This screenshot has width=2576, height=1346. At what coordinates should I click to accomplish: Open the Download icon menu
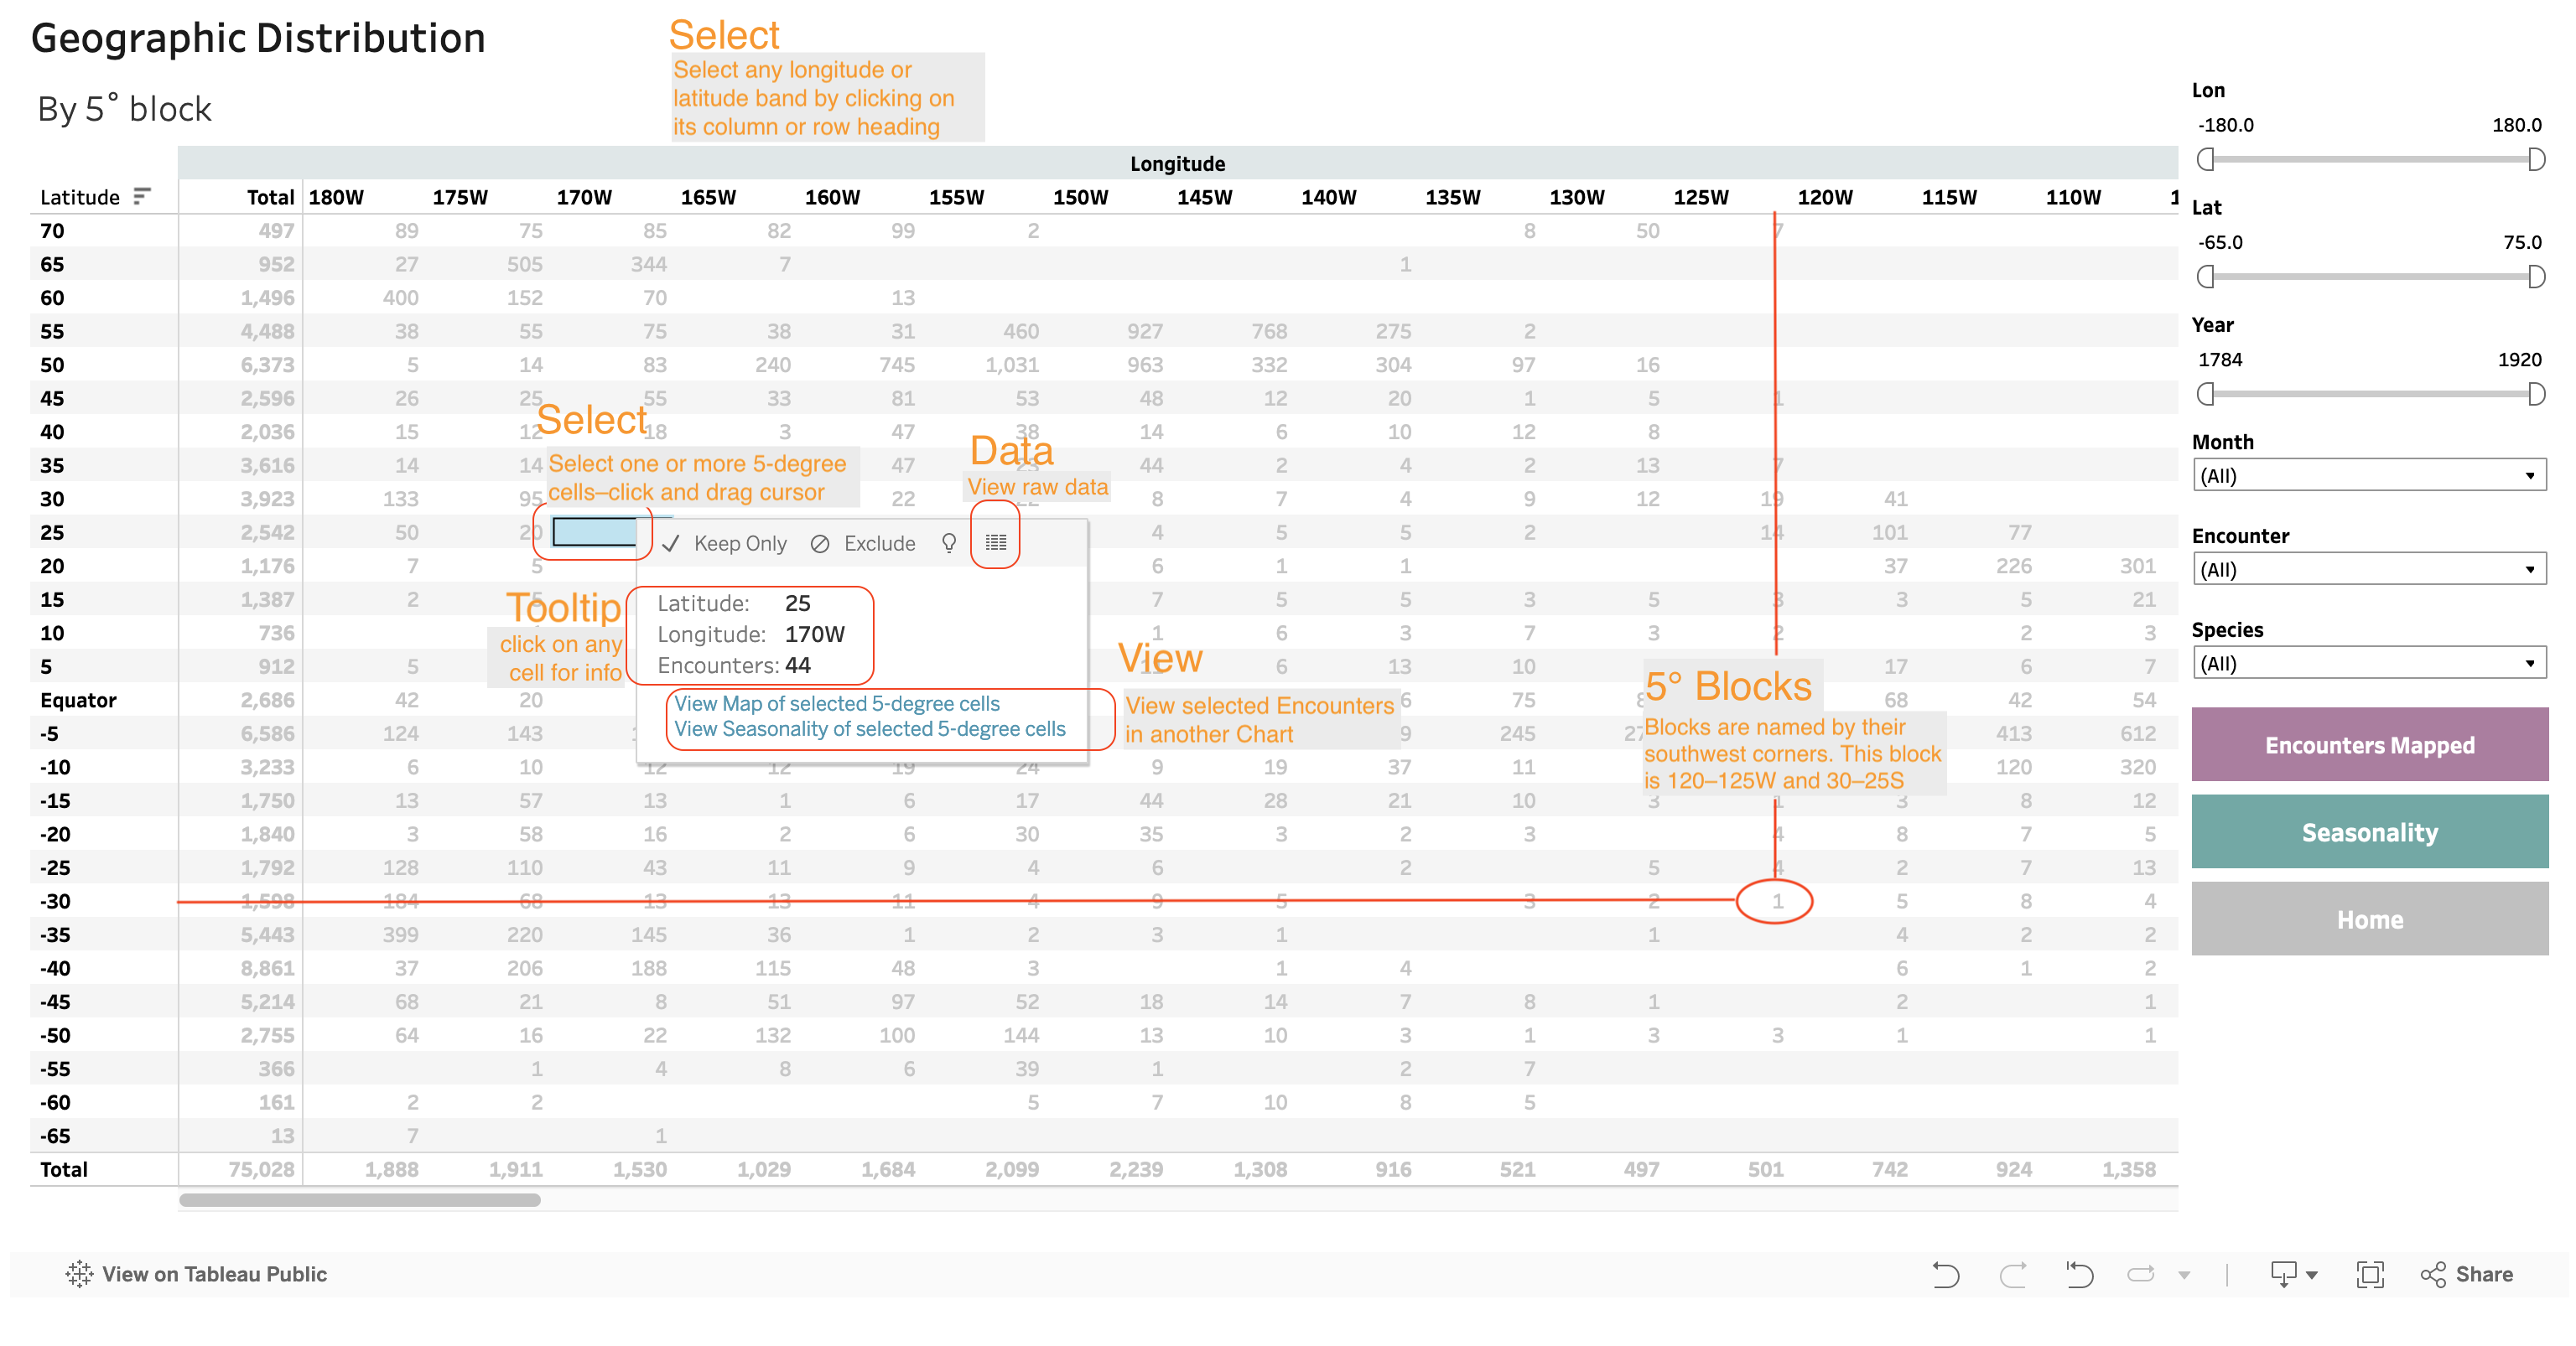[2292, 1274]
